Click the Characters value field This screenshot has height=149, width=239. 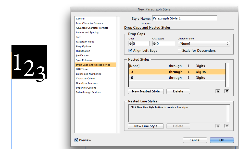166,44
